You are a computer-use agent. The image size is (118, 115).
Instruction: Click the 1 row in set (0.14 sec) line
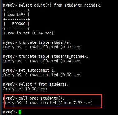click(x=28, y=33)
